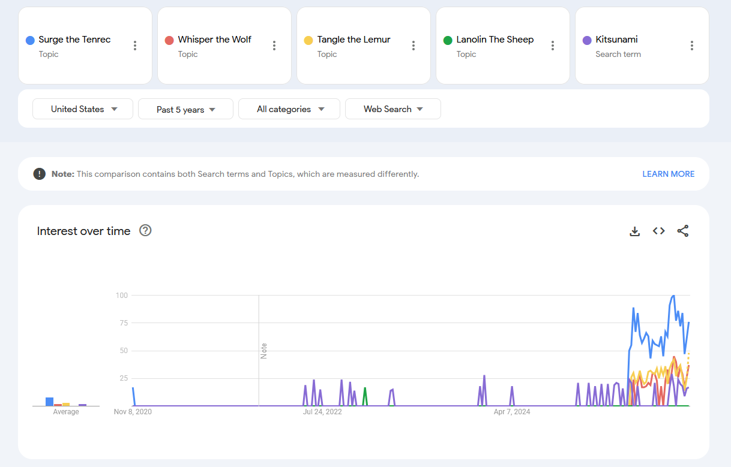Viewport: 731px width, 467px height.
Task: Click the Note marker on the chart
Action: pos(263,351)
